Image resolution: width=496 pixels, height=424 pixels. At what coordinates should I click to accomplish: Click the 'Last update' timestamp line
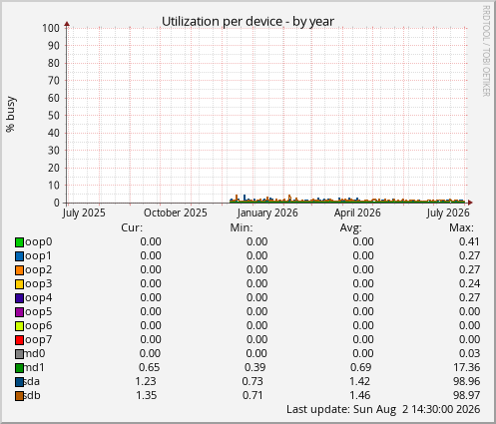tap(383, 409)
